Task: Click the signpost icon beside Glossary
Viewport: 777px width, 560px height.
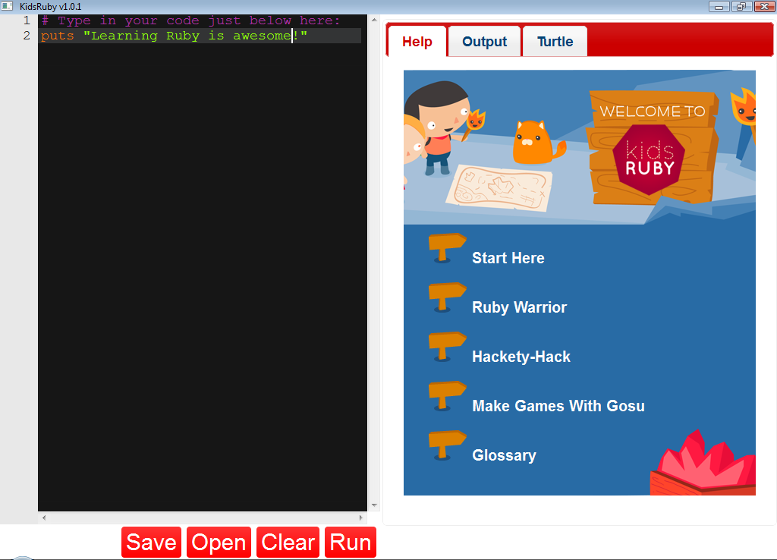Action: point(447,445)
